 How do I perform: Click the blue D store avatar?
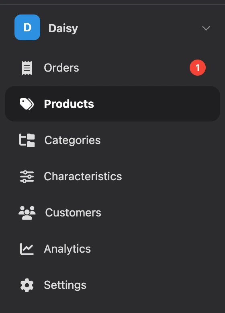[27, 27]
